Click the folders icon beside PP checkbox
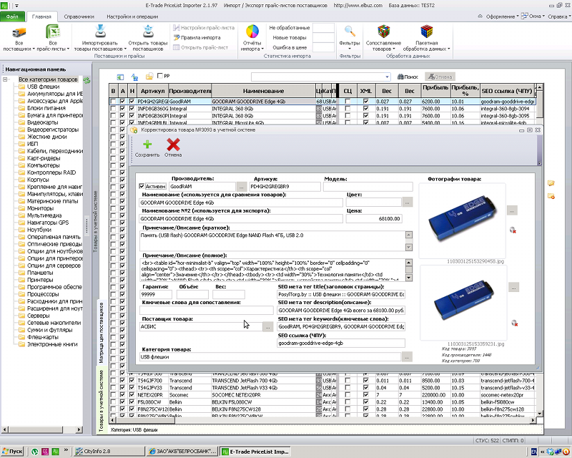 (x=149, y=77)
